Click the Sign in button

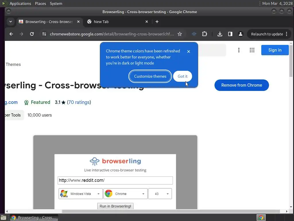[x=275, y=50]
